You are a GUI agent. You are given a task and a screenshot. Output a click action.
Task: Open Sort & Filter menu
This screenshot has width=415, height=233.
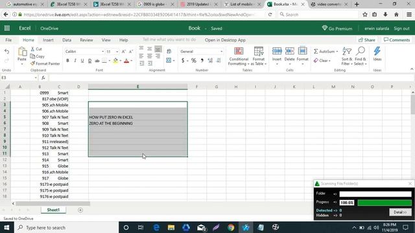(347, 56)
